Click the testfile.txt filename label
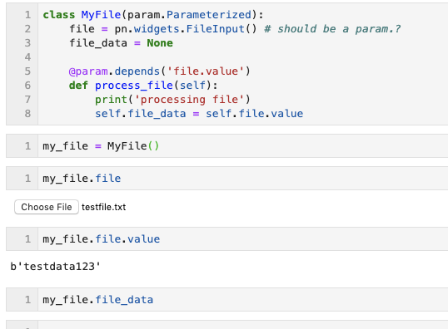The height and width of the screenshot is (329, 448). coord(103,207)
